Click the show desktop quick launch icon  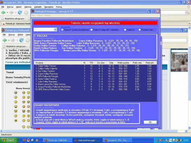tap(32, 140)
